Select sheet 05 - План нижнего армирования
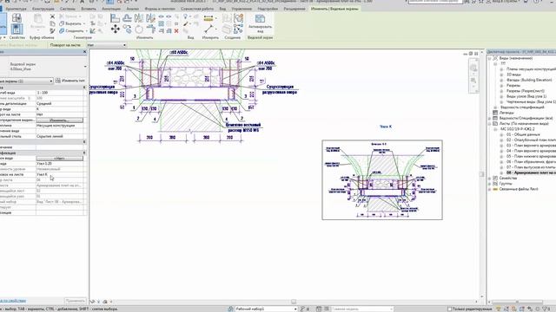The width and height of the screenshot is (556, 312). [531, 156]
